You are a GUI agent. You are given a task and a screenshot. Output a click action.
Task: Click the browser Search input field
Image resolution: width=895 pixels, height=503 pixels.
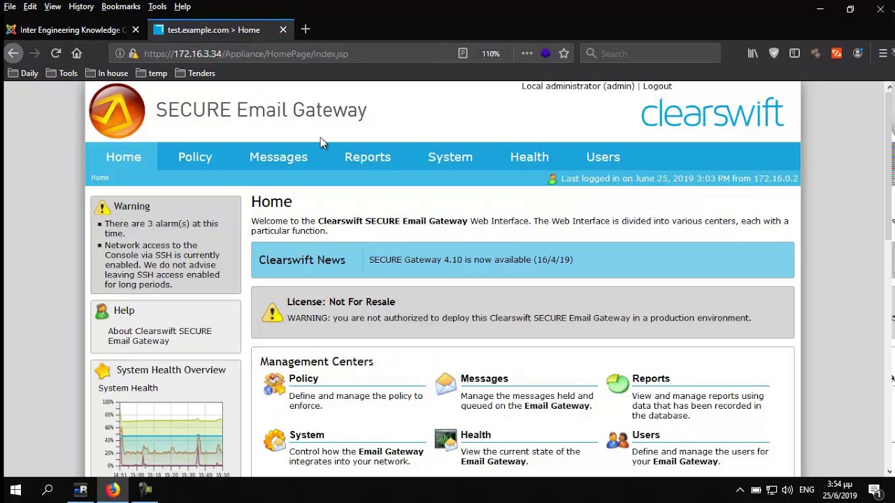coord(650,53)
